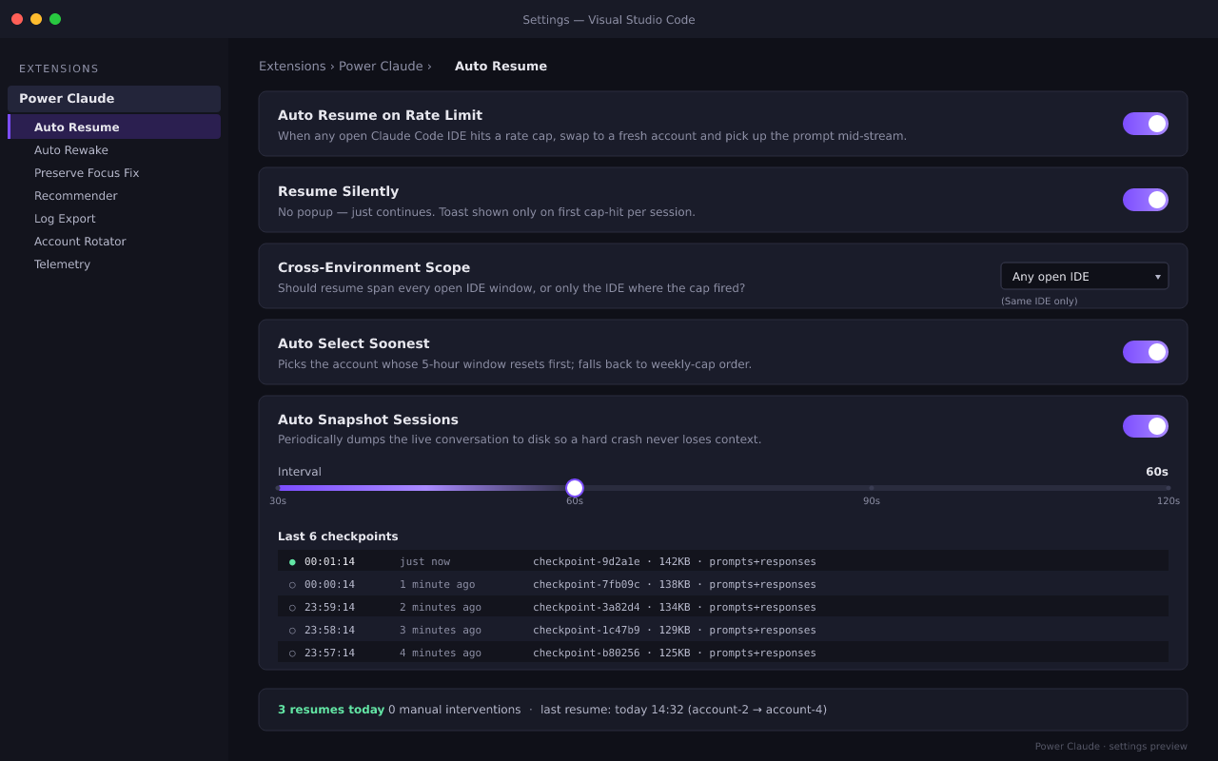The width and height of the screenshot is (1218, 761).
Task: Toggle Auto Resume on Rate Limit switch
Action: 1146,124
